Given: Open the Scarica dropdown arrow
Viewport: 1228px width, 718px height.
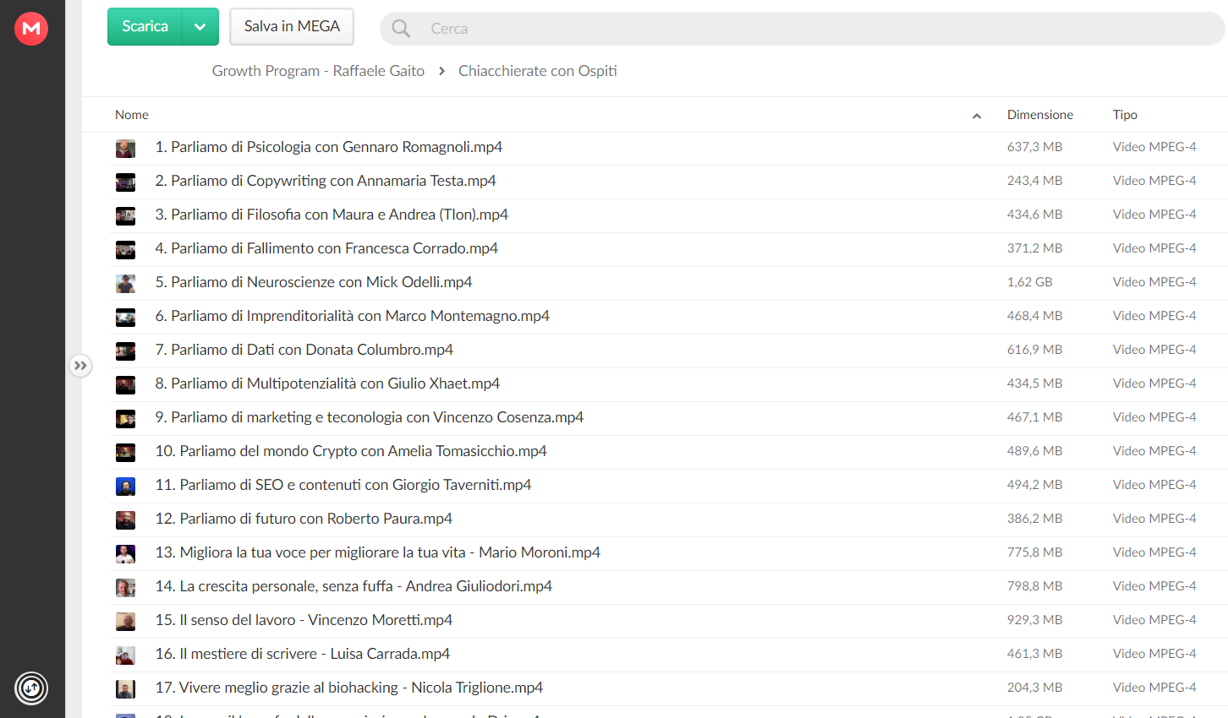Looking at the screenshot, I should [200, 26].
